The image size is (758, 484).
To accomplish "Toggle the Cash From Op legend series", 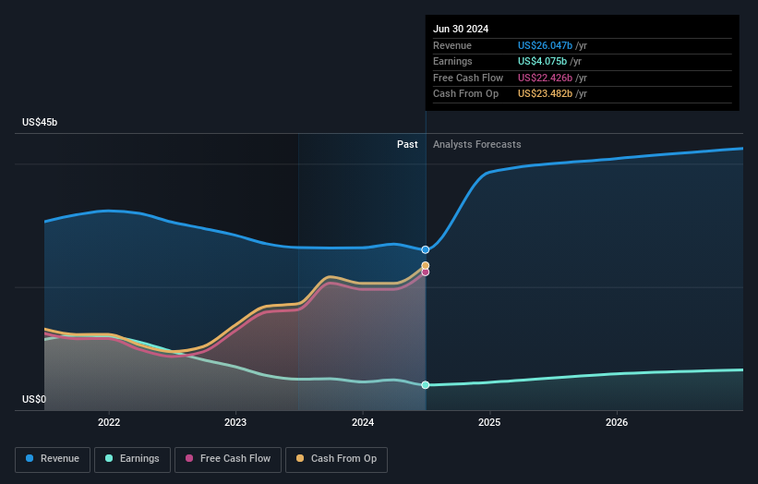I will (336, 459).
